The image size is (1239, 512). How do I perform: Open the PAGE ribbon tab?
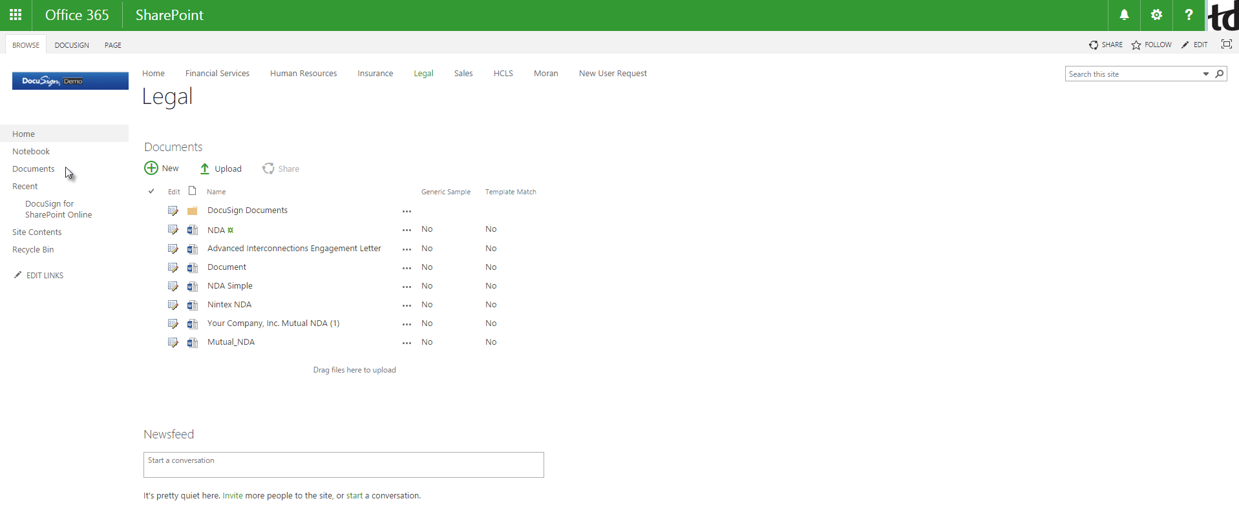113,45
